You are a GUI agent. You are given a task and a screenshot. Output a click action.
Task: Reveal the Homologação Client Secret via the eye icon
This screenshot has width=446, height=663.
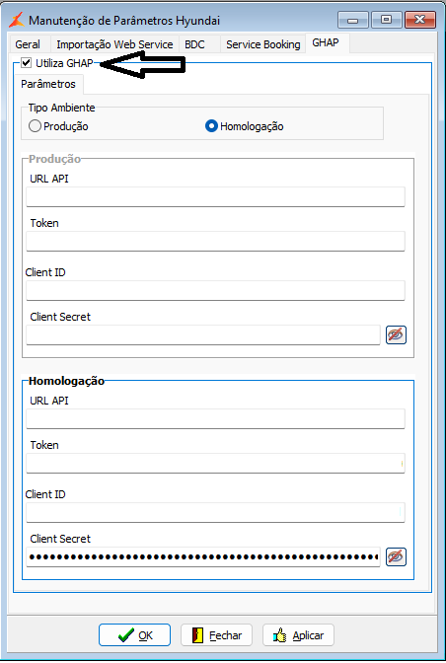[x=396, y=556]
